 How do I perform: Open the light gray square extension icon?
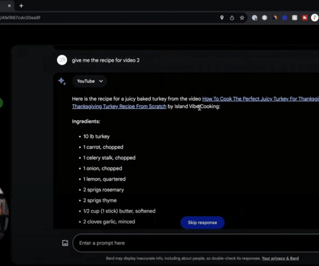(x=294, y=18)
